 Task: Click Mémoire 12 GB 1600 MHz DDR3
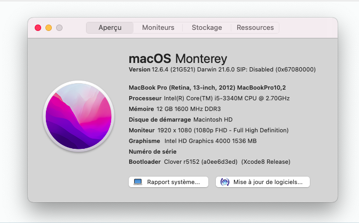(175, 109)
